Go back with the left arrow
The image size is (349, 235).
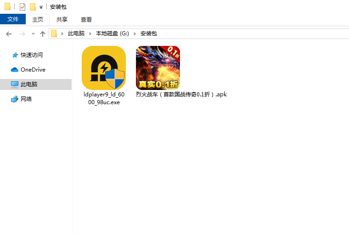(9, 34)
